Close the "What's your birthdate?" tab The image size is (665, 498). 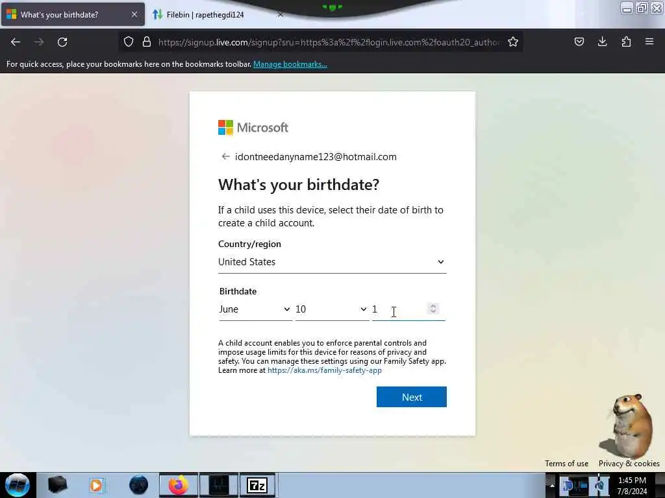tap(134, 14)
